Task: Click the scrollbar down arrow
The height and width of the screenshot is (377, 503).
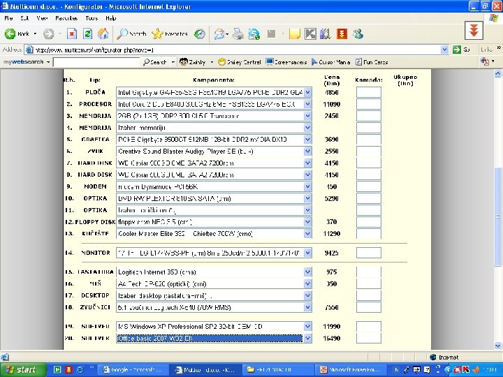Action: tap(498, 346)
